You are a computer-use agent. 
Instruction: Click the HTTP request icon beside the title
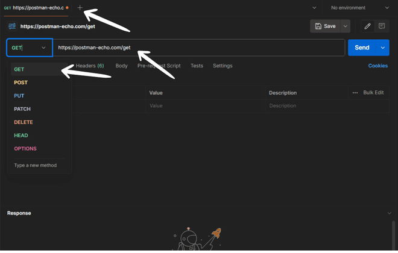12,26
